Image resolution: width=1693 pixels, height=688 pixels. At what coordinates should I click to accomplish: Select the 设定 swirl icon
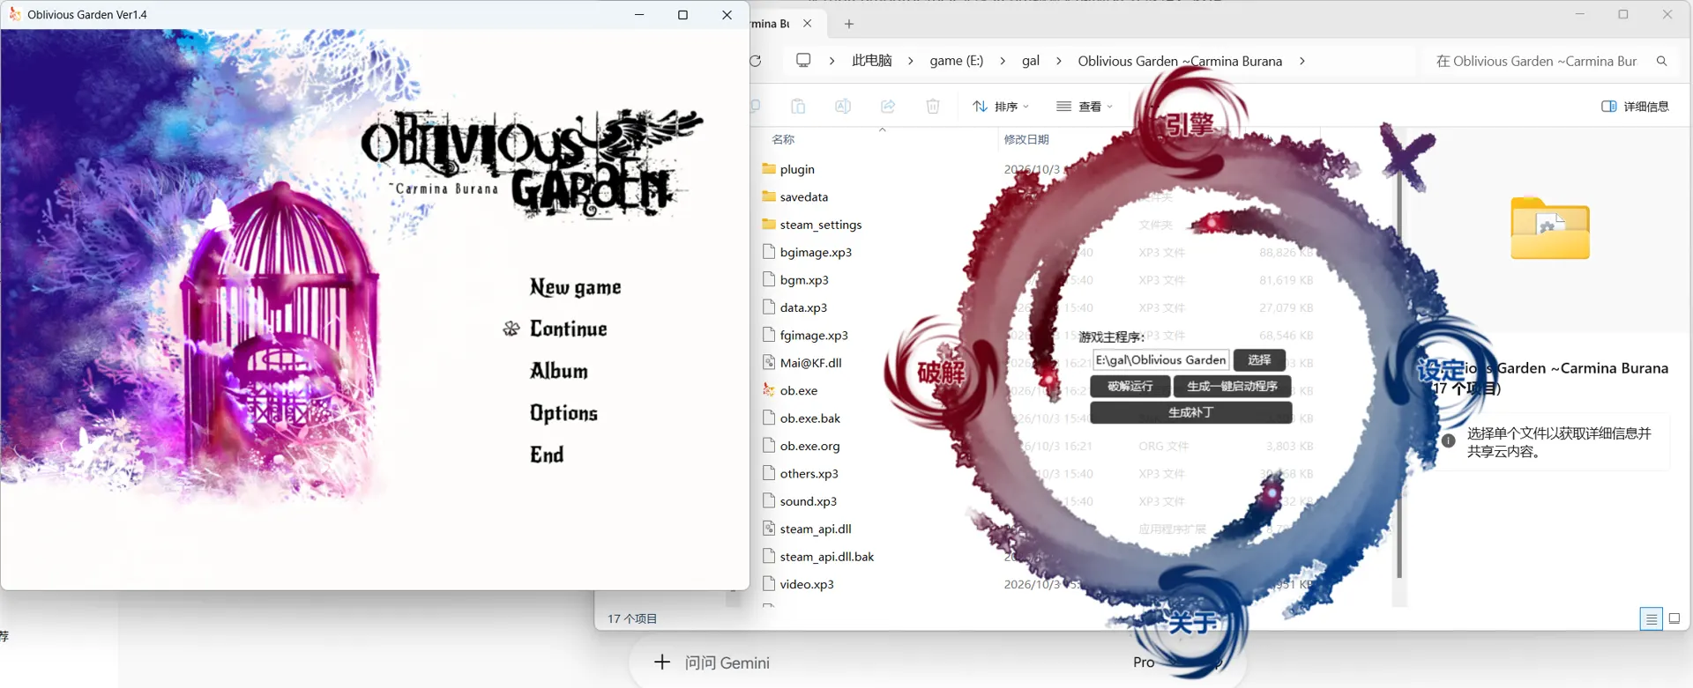tap(1440, 370)
